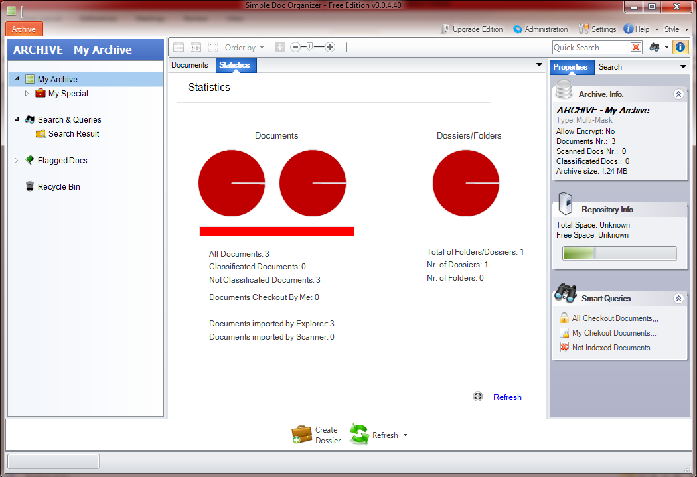Switch to thumbnails view icon
The width and height of the screenshot is (697, 477).
tap(213, 47)
